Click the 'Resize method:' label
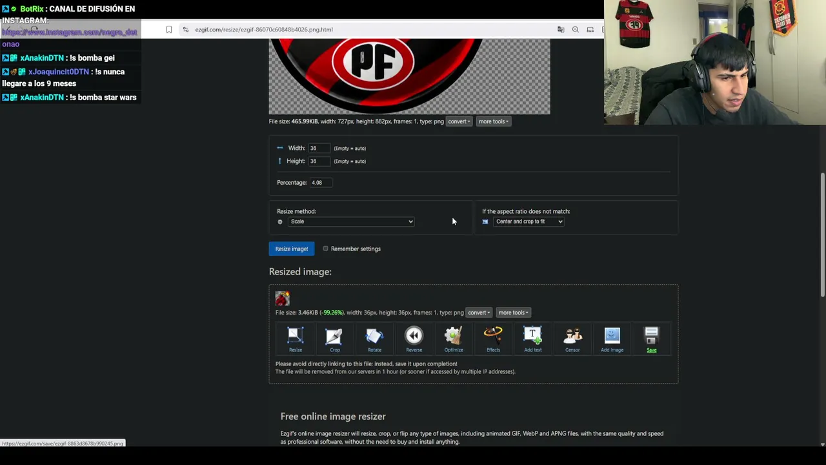Viewport: 826px width, 465px height. pos(296,211)
